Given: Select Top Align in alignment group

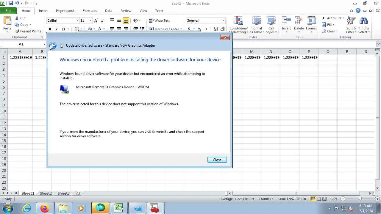Looking at the screenshot, I should coord(112,21).
